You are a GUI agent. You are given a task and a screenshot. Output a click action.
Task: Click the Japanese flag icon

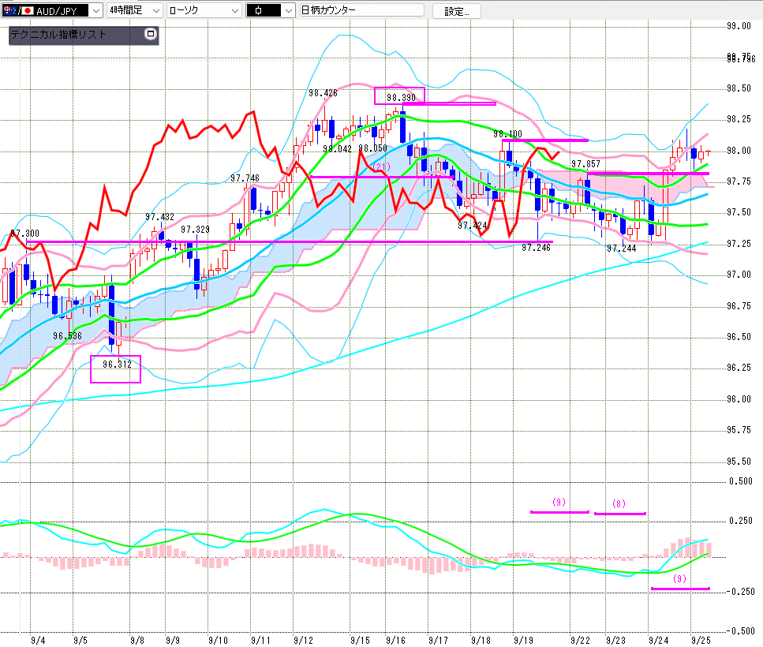27,10
